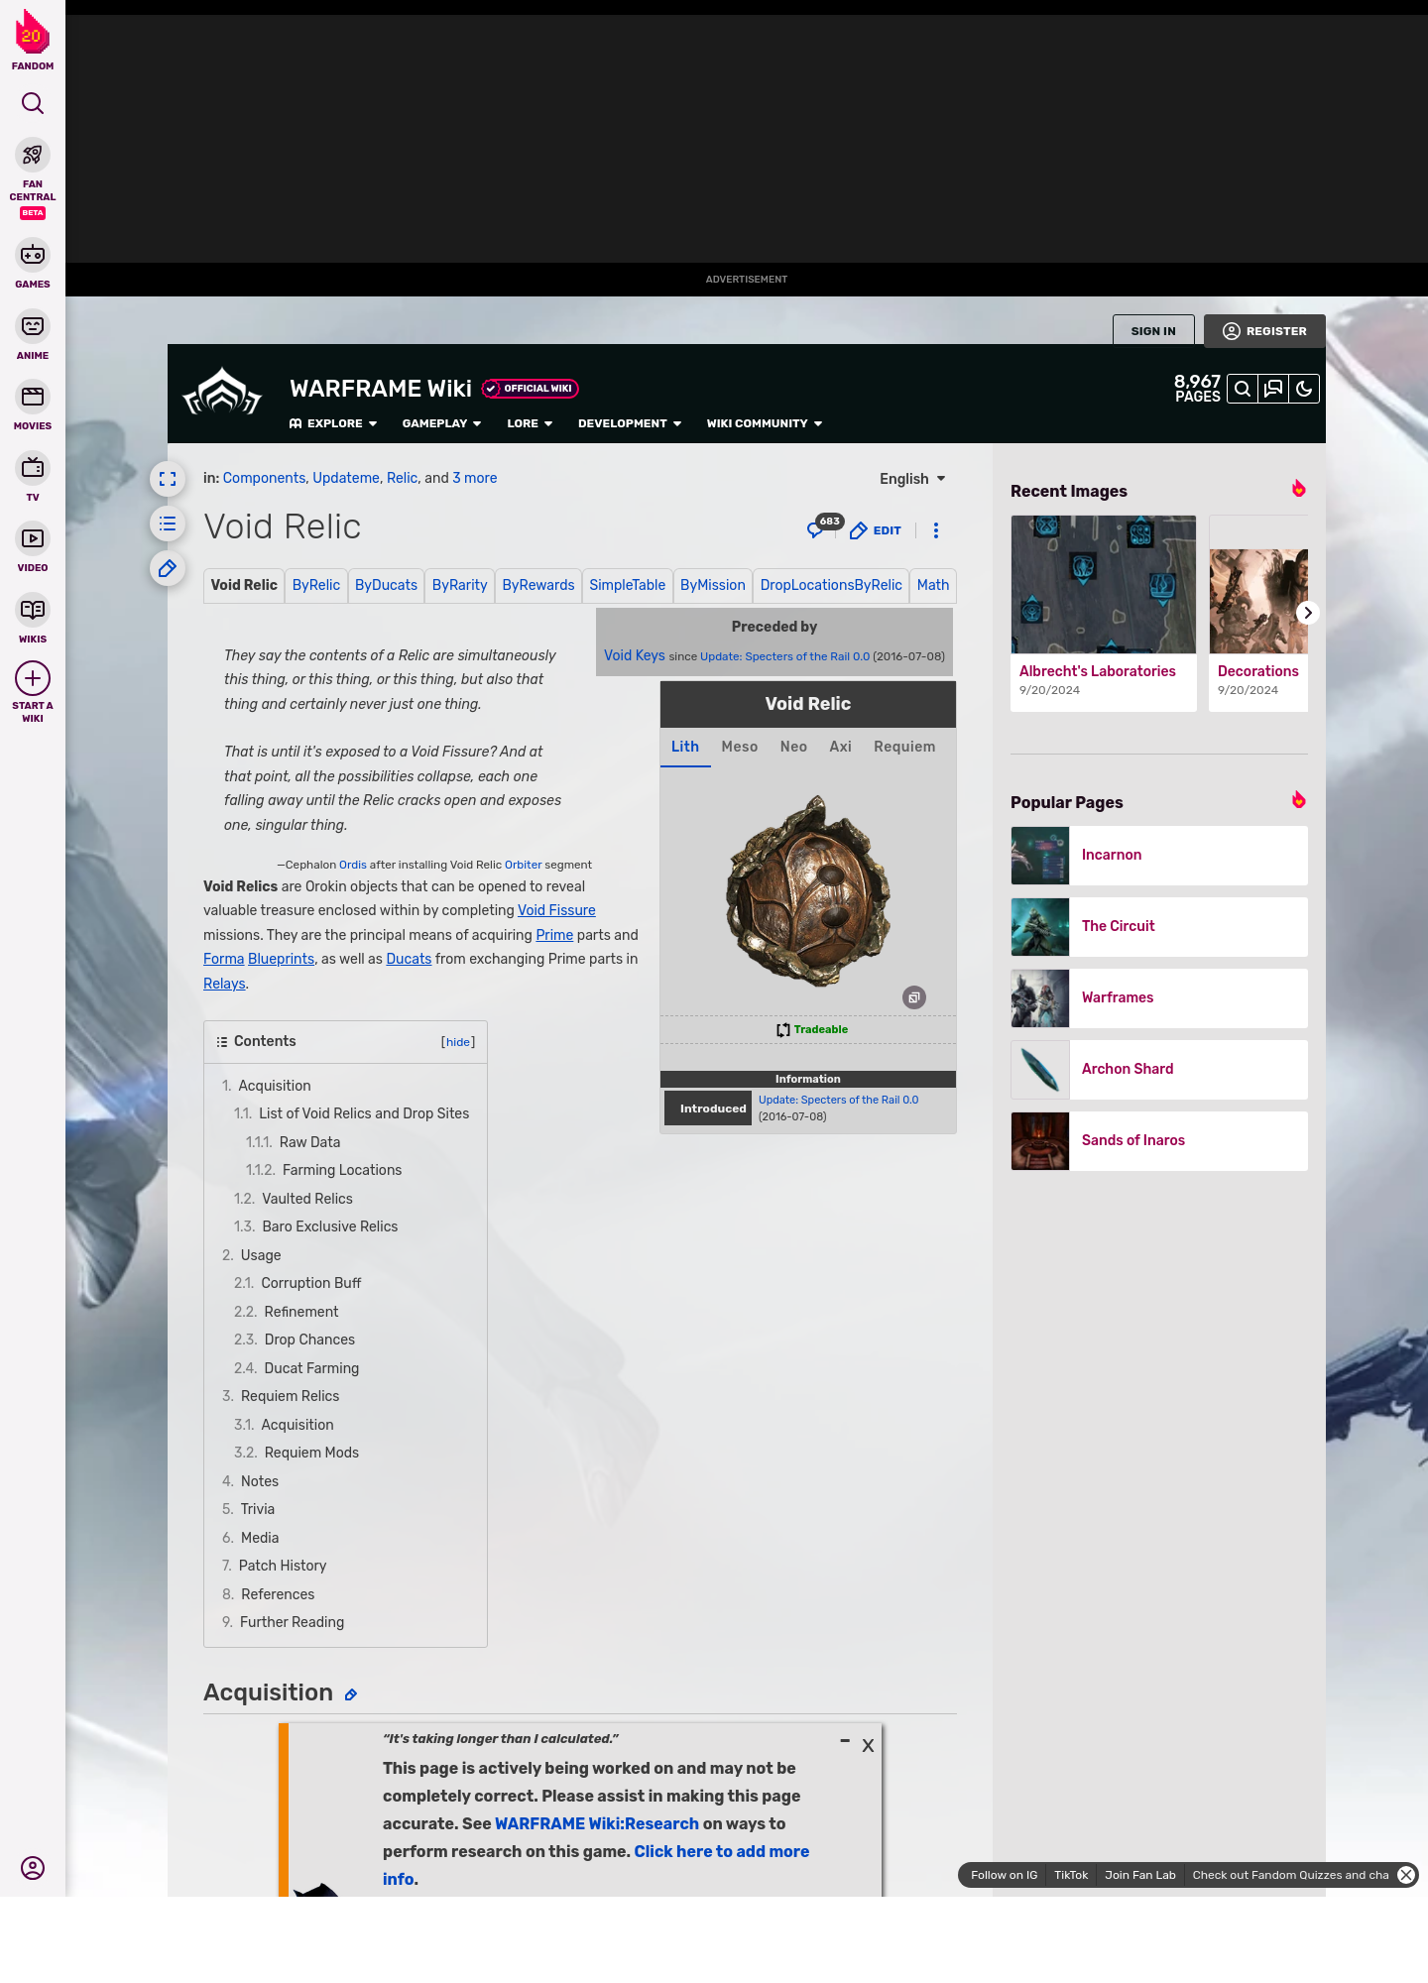1428x1983 pixels.
Task: Open Video category in Fandom sidebar
Action: pyautogui.click(x=33, y=547)
